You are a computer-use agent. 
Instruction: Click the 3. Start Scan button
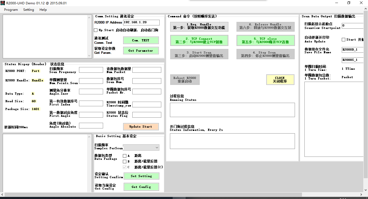[x=199, y=54]
